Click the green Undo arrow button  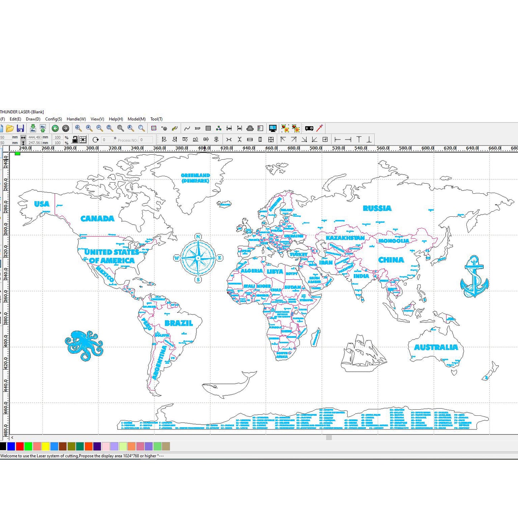pos(55,128)
